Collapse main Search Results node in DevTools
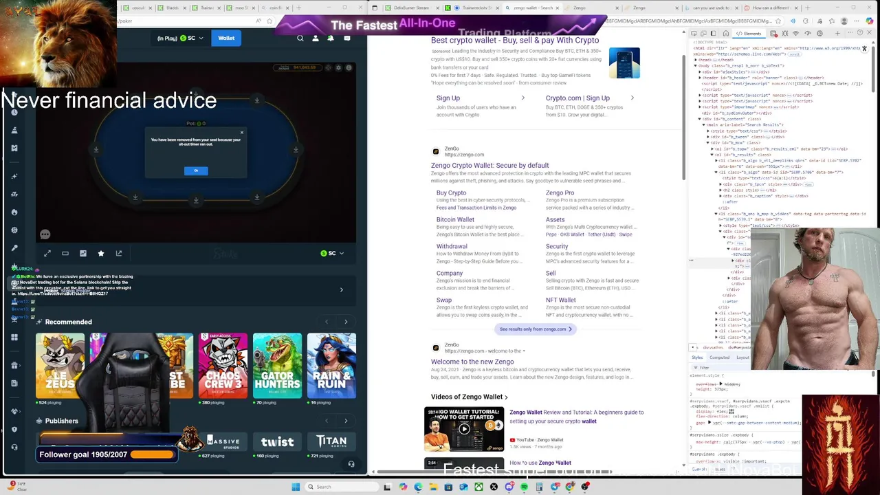 pyautogui.click(x=703, y=124)
